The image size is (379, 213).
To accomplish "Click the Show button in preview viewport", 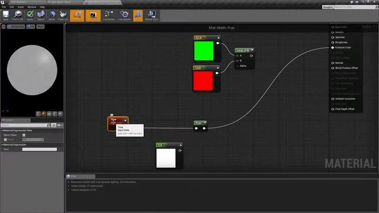I will point(40,27).
